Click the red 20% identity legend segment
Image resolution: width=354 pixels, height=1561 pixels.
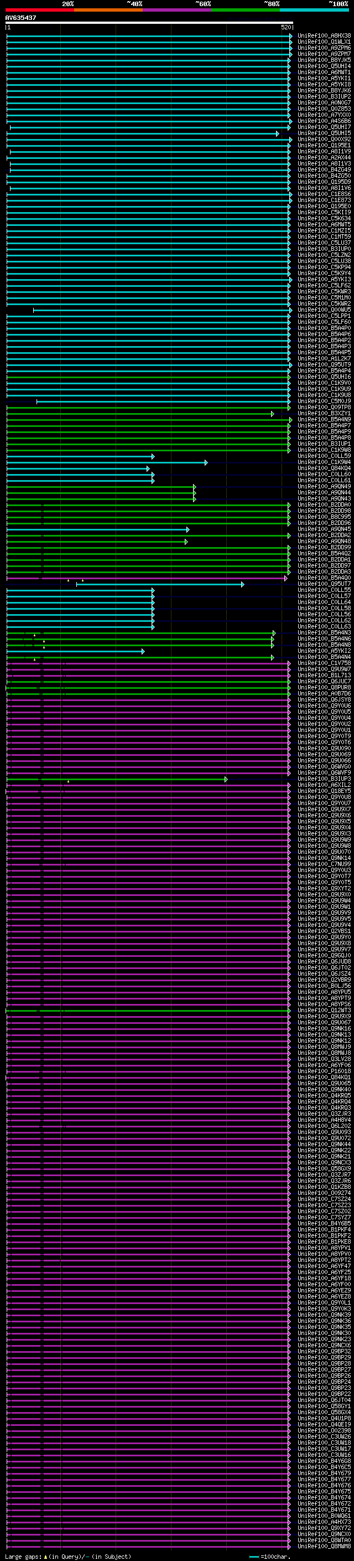pos(40,10)
